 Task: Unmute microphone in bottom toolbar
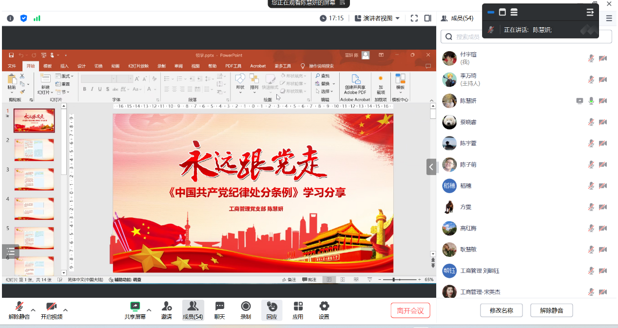click(x=19, y=310)
